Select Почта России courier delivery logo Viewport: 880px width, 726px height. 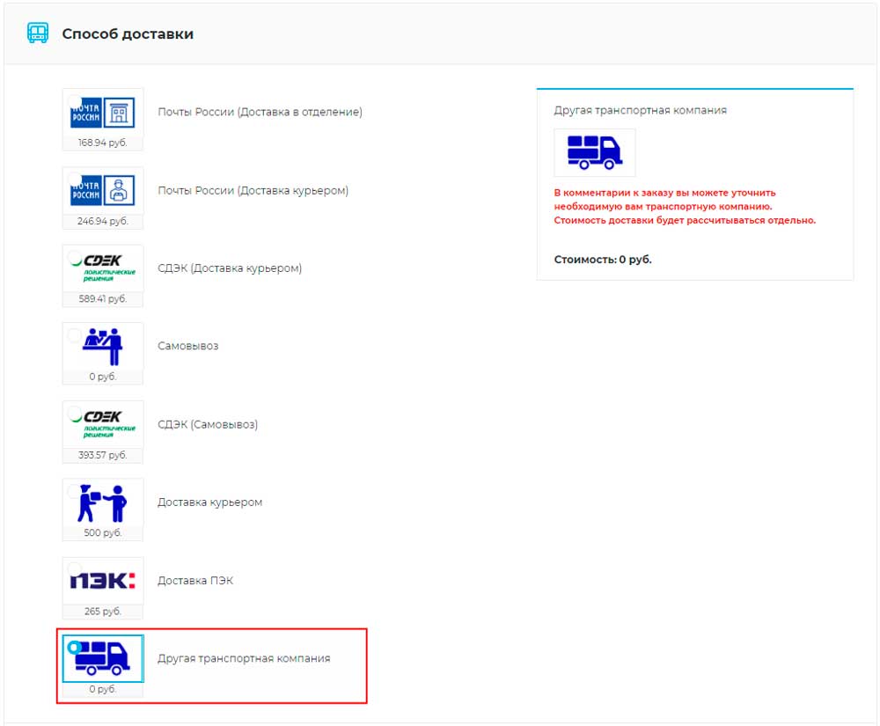[x=103, y=189]
